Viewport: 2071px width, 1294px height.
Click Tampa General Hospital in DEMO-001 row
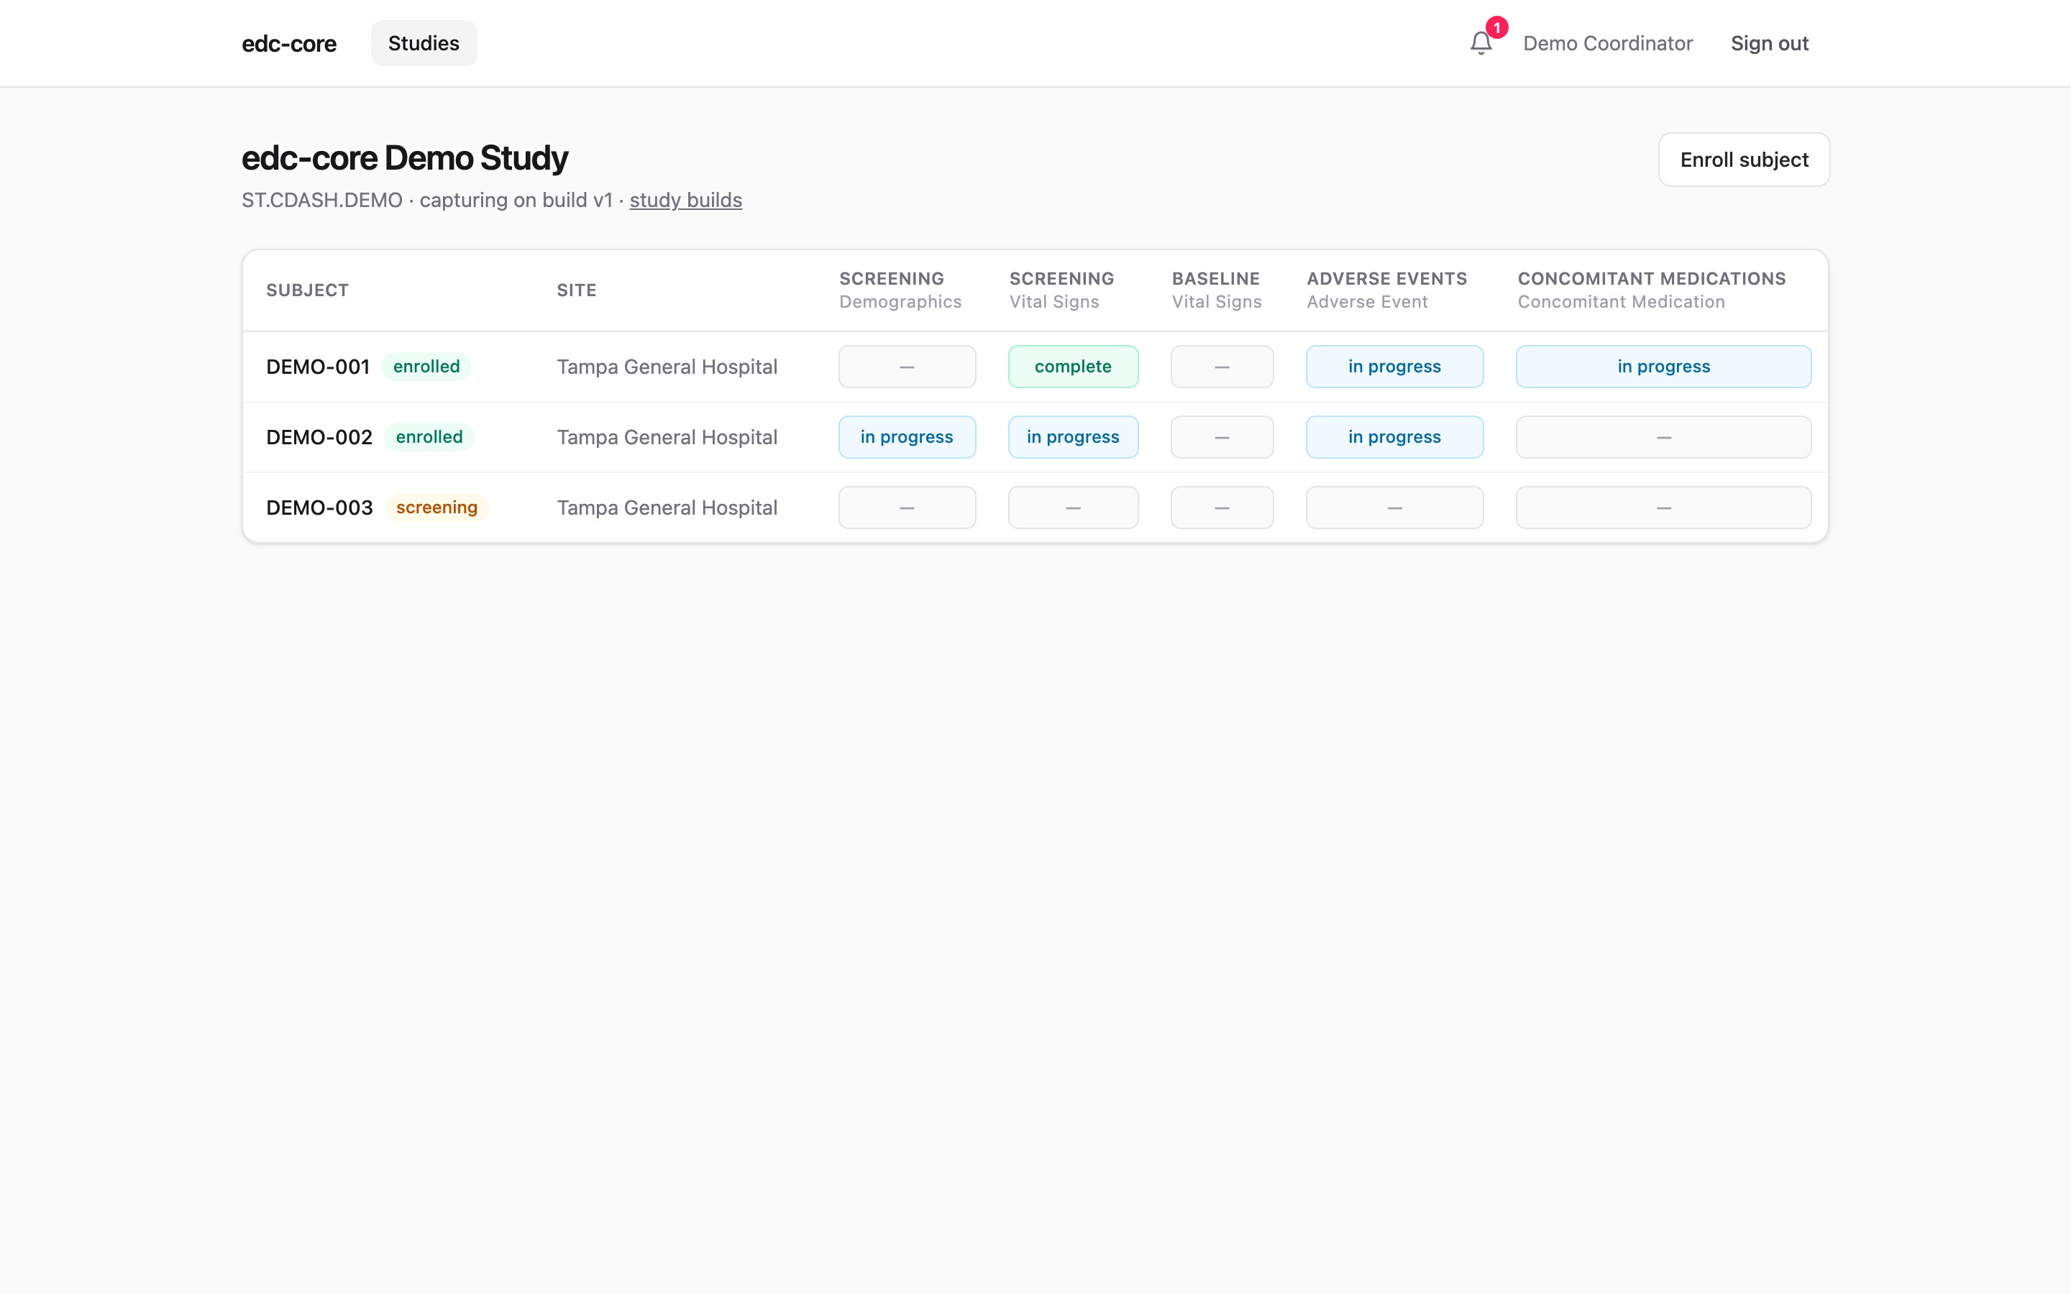point(667,367)
